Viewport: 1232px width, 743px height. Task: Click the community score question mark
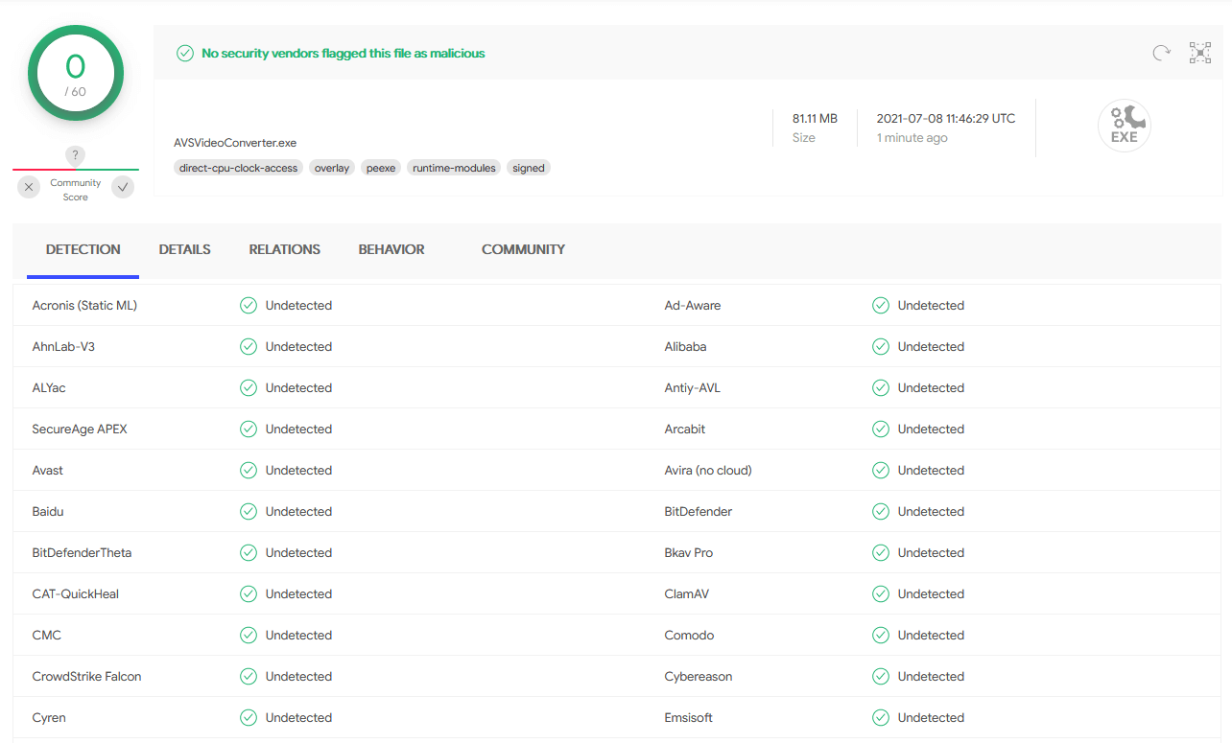pyautogui.click(x=76, y=155)
